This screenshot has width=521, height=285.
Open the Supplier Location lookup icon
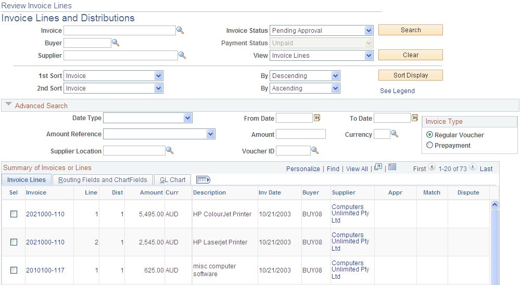tap(170, 150)
